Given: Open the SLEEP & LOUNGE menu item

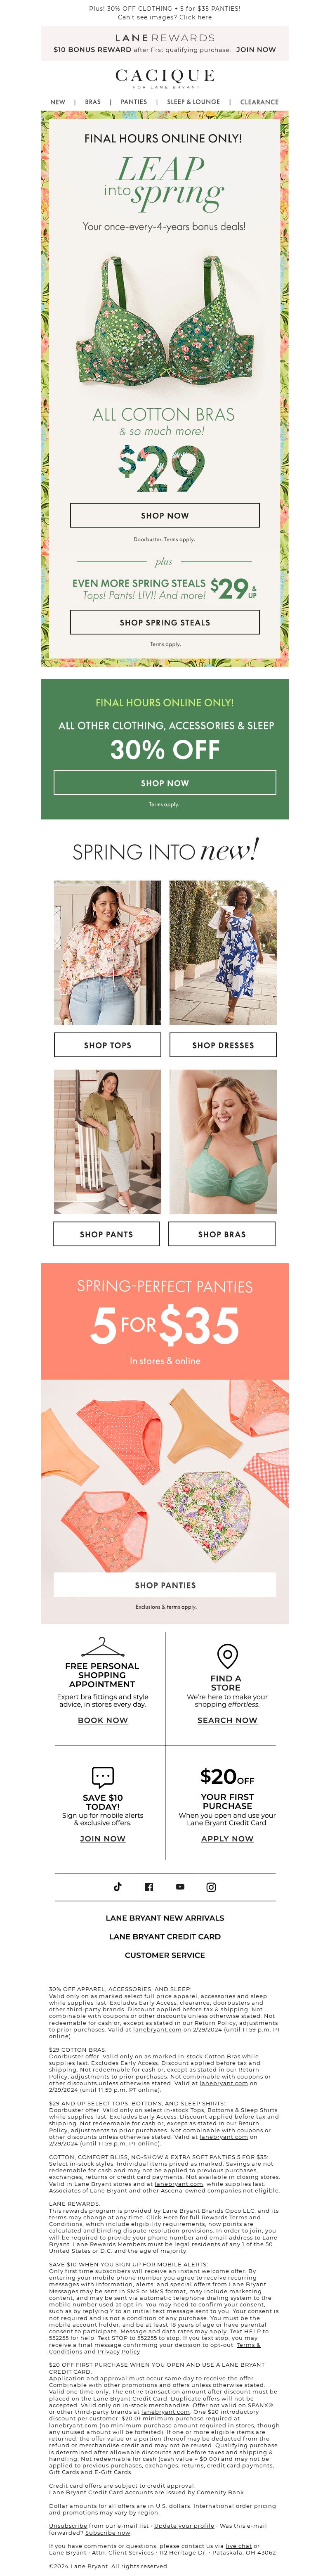Looking at the screenshot, I should (x=193, y=102).
